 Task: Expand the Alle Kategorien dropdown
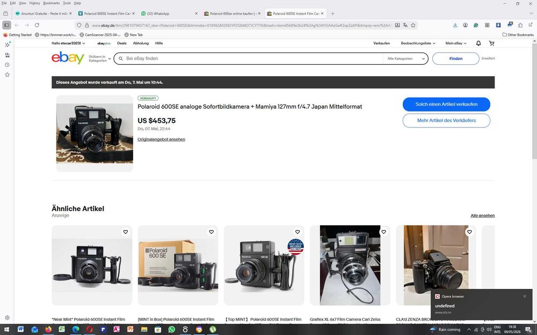(406, 58)
